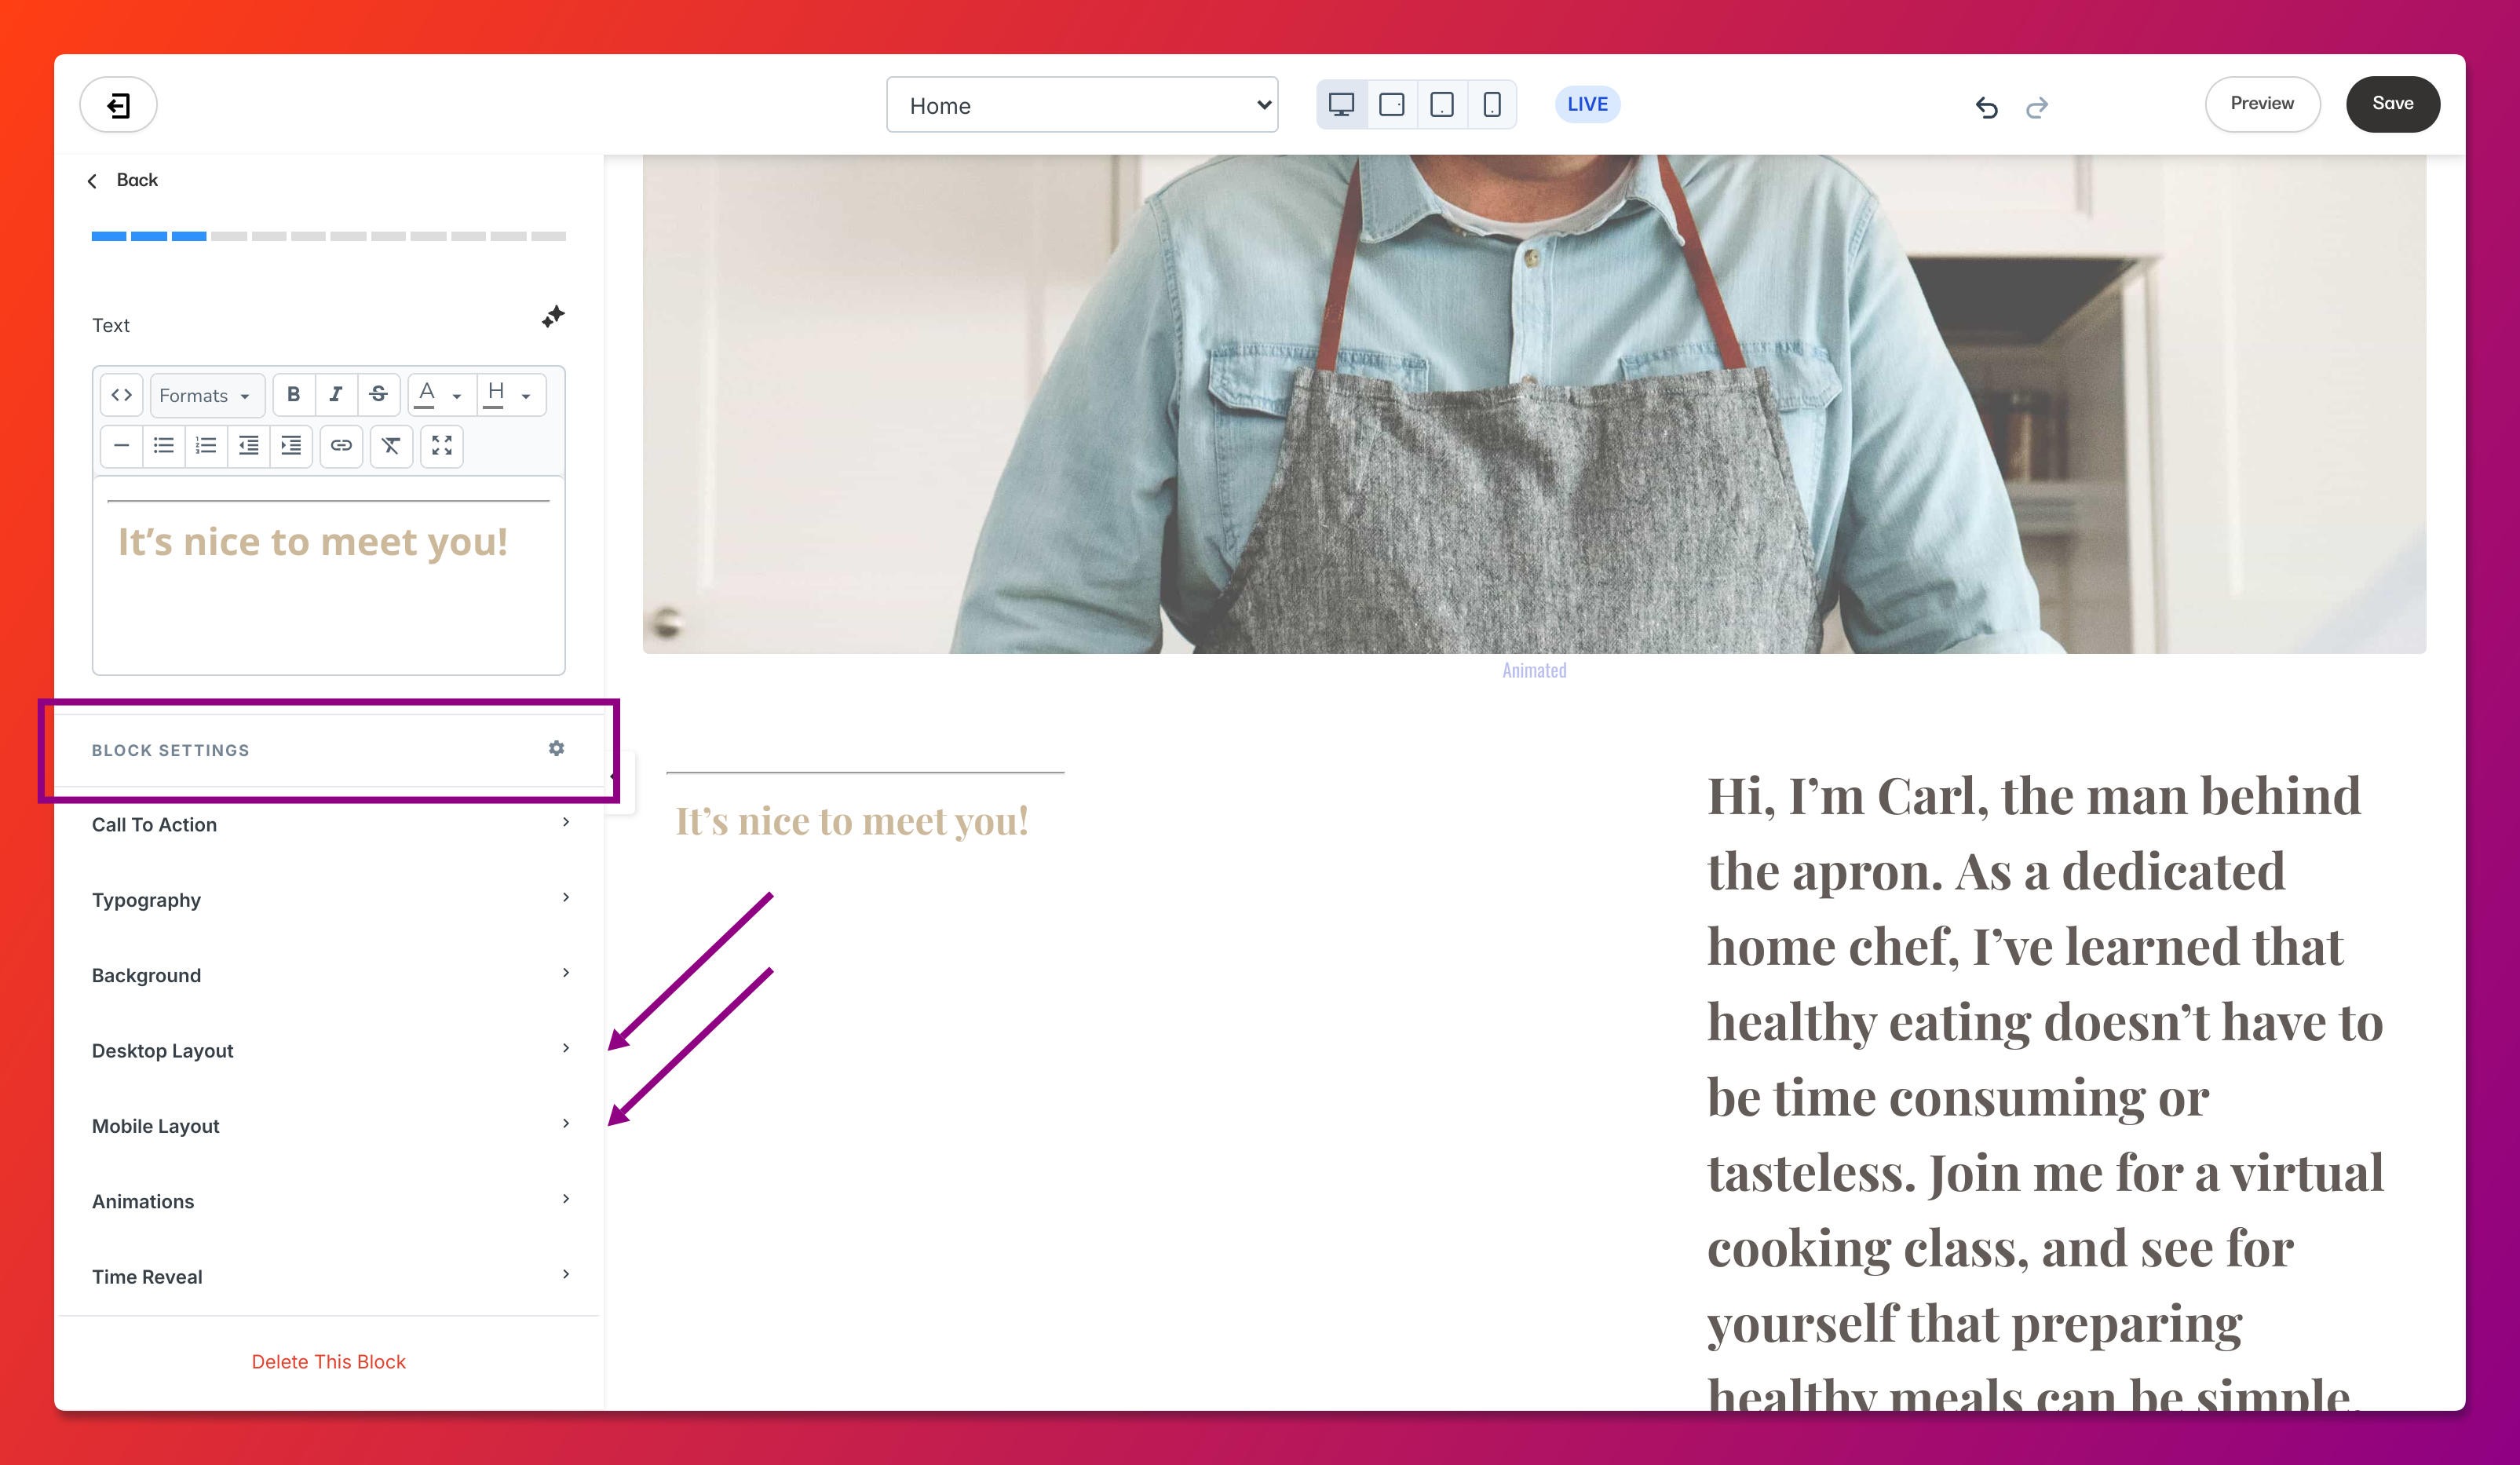Select the "It's nice to meet you!" preview heading
The height and width of the screenshot is (1465, 2520).
[852, 821]
